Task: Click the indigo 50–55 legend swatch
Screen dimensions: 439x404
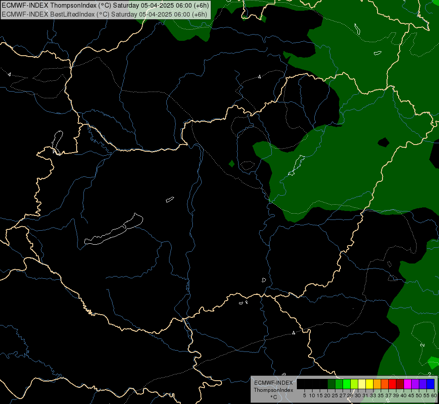Action: click(423, 384)
